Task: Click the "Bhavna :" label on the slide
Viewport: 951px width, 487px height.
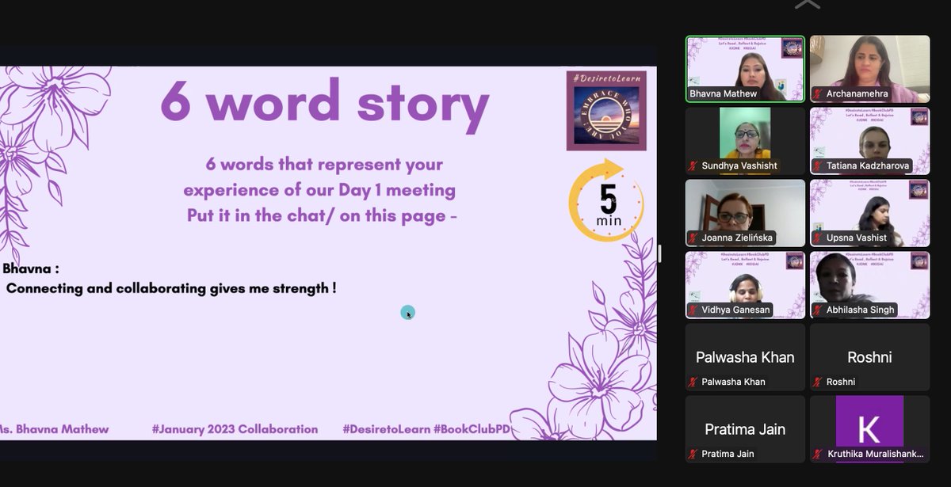Action: [31, 268]
